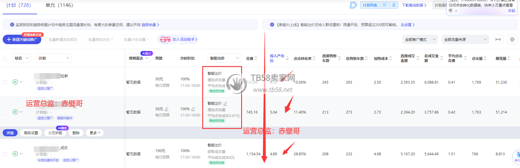Open the 全部流量来源 dropdown

coord(465,39)
